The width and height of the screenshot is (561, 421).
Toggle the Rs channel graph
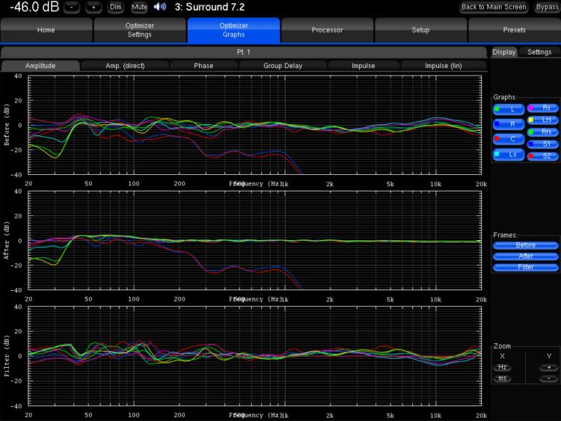click(542, 108)
